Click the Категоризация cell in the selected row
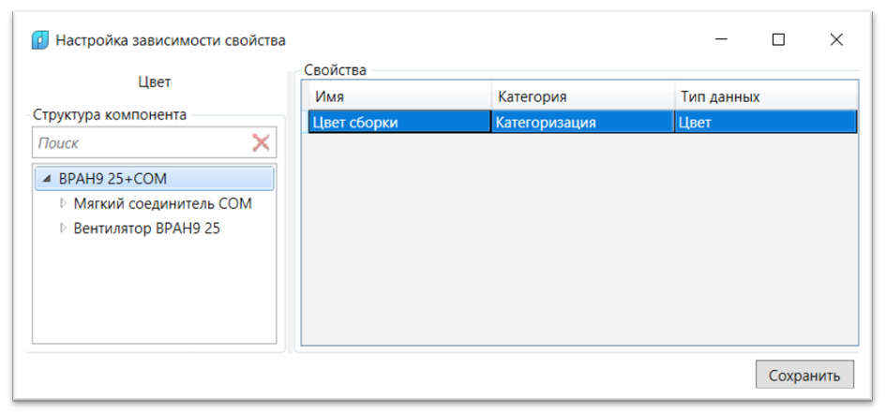This screenshot has width=887, height=413. click(581, 122)
